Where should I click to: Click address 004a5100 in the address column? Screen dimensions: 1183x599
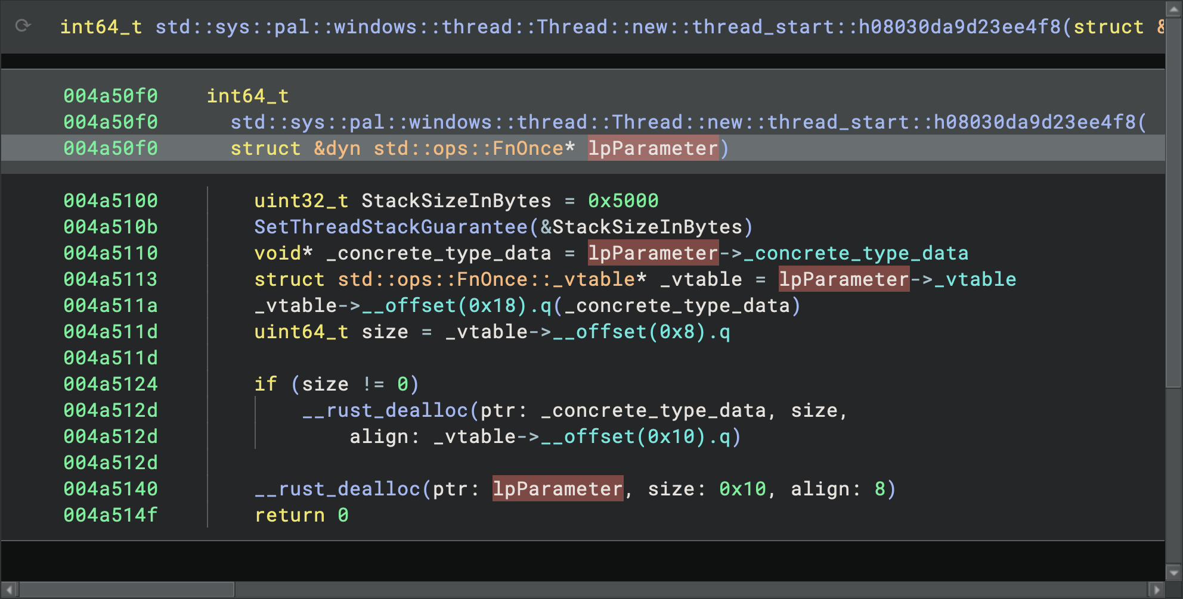(x=110, y=201)
